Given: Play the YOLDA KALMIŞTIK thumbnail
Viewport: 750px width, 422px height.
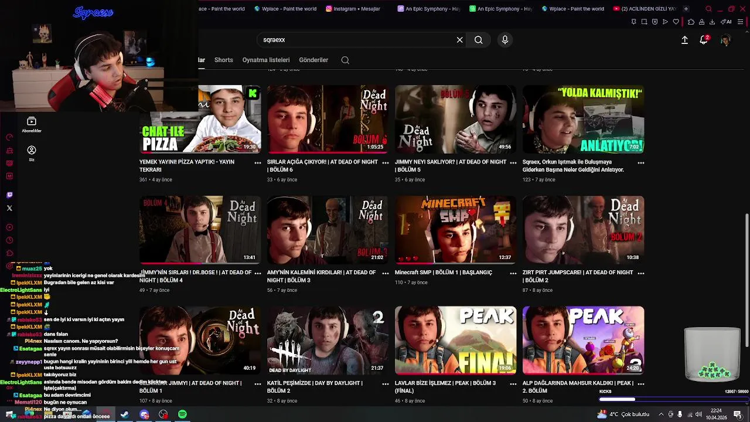Looking at the screenshot, I should tap(584, 119).
